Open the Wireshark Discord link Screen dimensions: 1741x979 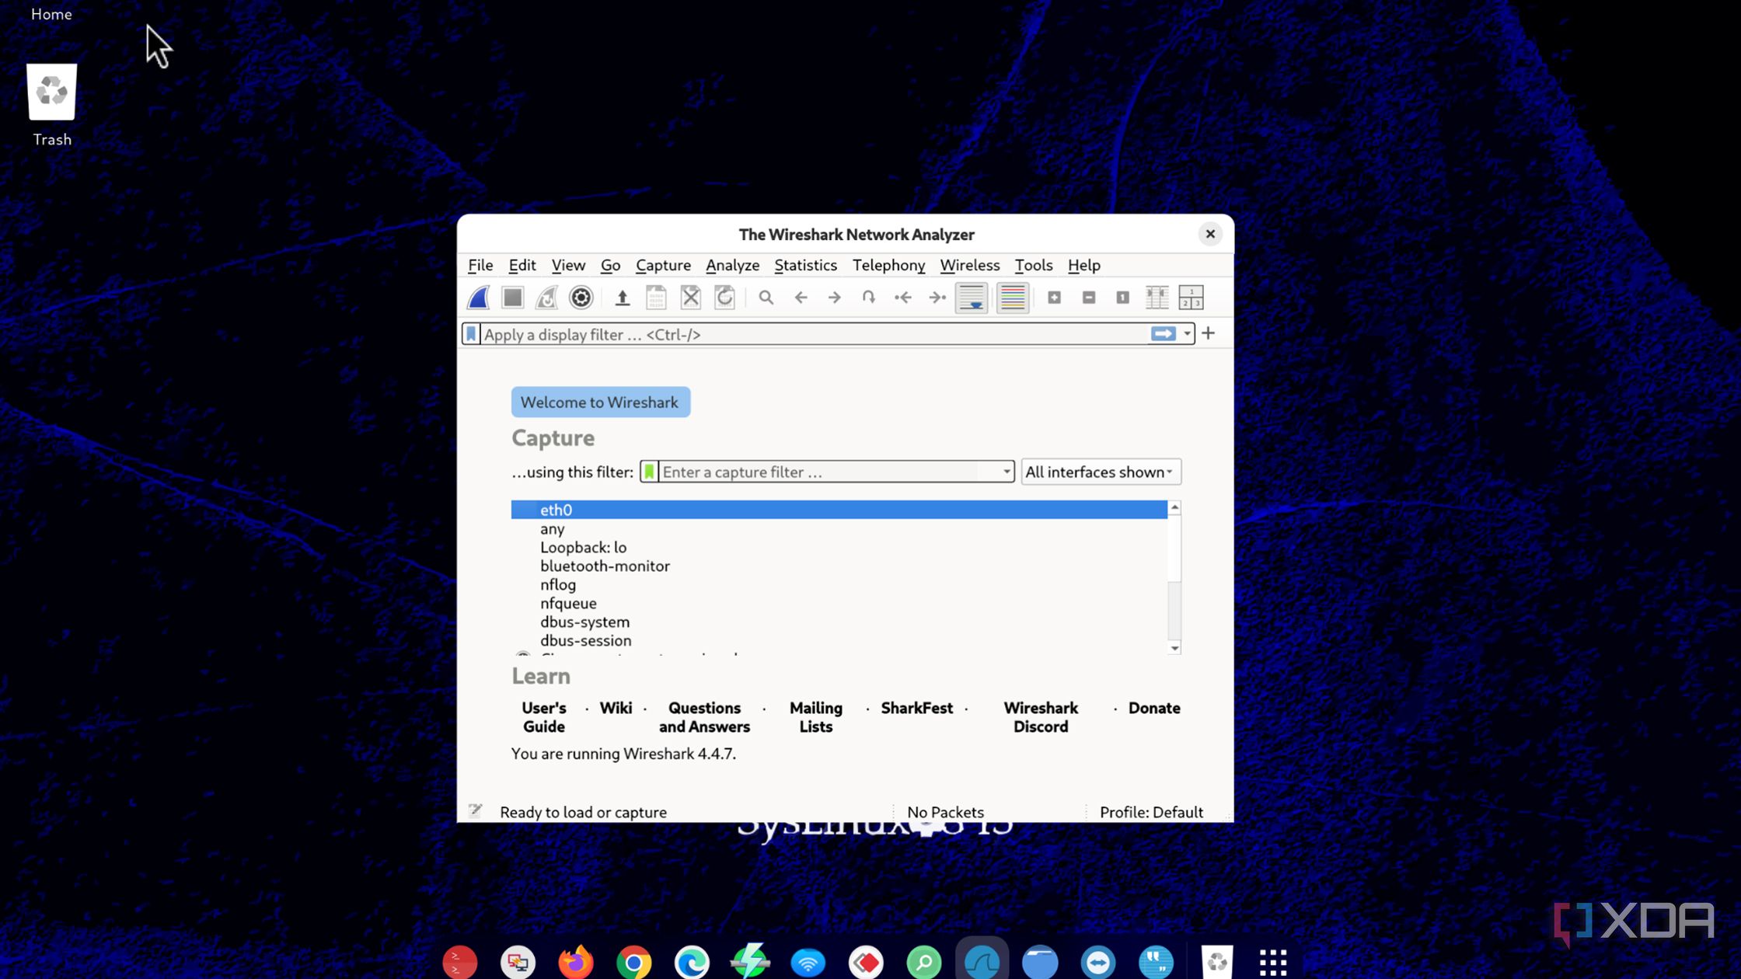tap(1040, 717)
